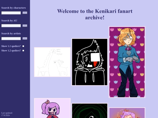Click the Search by characters input field

coord(11,13)
